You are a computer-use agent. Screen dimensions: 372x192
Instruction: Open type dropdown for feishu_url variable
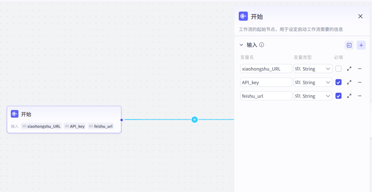pyautogui.click(x=313, y=96)
